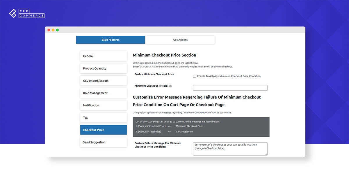Open Role Management section
The width and height of the screenshot is (349, 182).
tap(104, 93)
